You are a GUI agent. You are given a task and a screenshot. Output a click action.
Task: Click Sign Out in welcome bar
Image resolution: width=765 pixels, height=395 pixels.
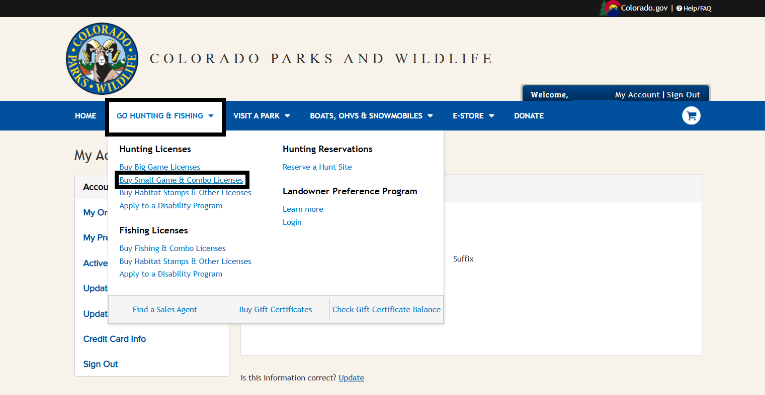pos(683,95)
